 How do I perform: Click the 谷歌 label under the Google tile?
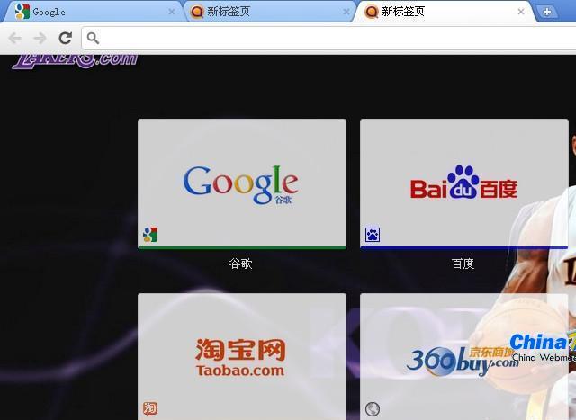pyautogui.click(x=241, y=264)
